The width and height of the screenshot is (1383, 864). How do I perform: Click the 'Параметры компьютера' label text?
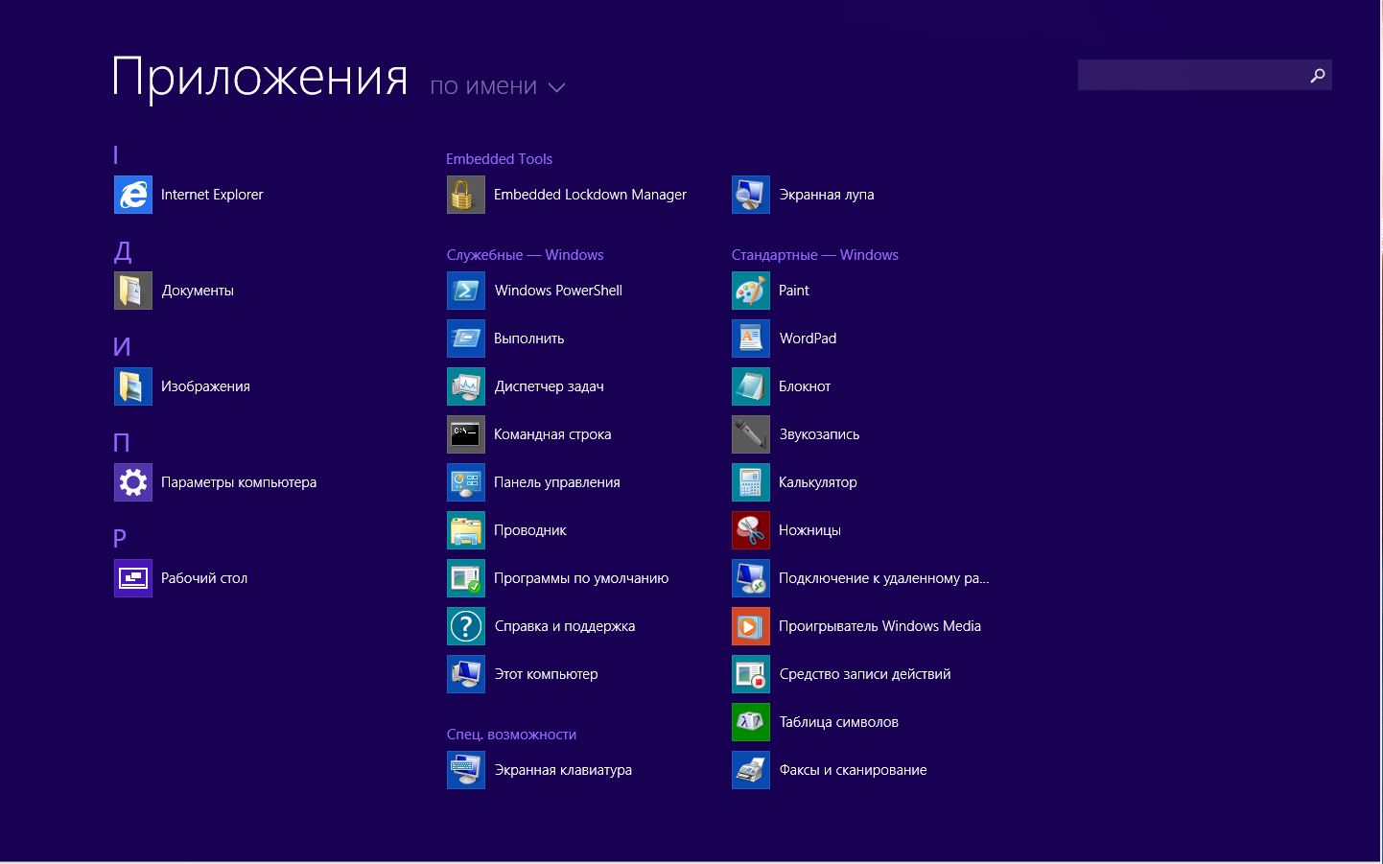click(x=239, y=482)
